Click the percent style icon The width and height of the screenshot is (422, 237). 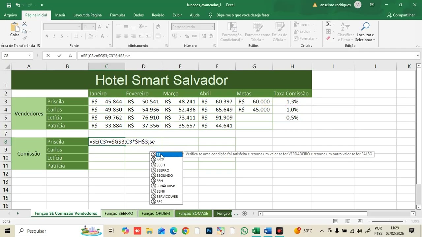tap(187, 36)
